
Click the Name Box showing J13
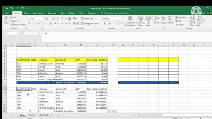[x=11, y=33]
